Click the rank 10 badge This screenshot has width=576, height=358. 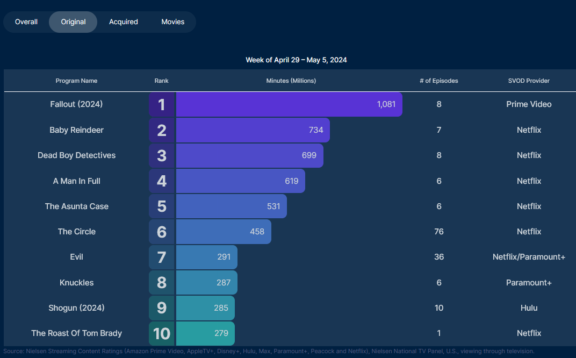(162, 333)
